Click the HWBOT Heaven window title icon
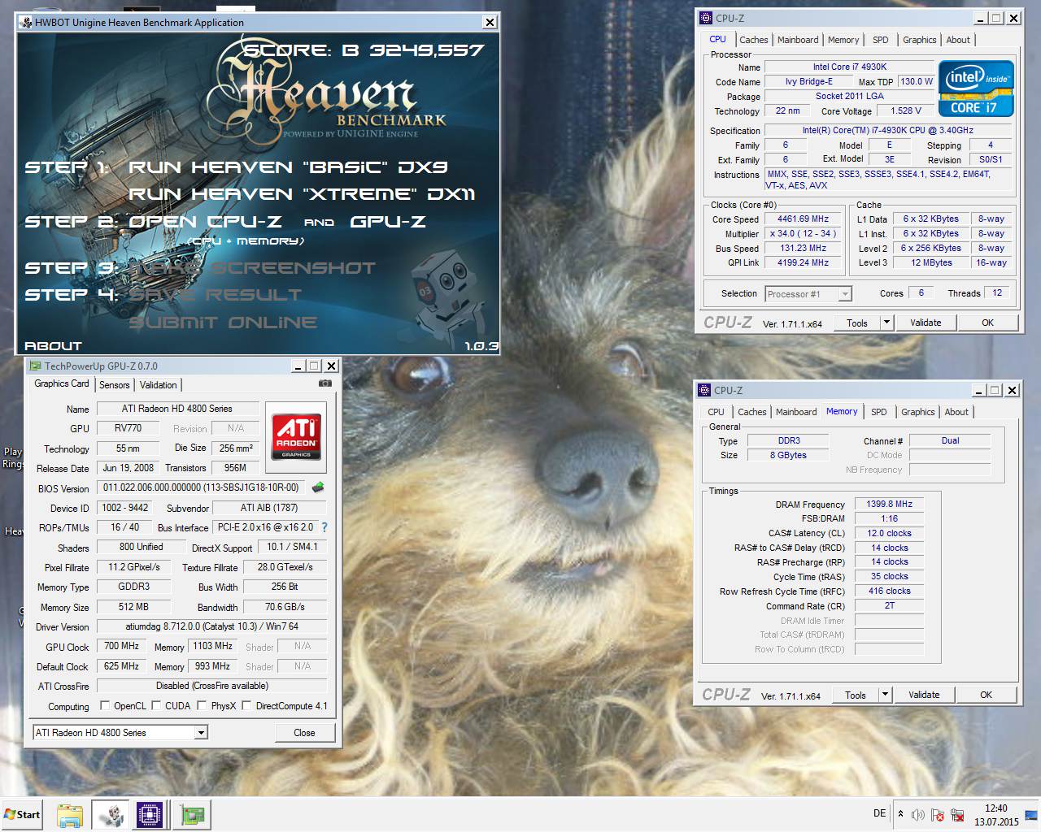Image resolution: width=1041 pixels, height=832 pixels. (26, 23)
